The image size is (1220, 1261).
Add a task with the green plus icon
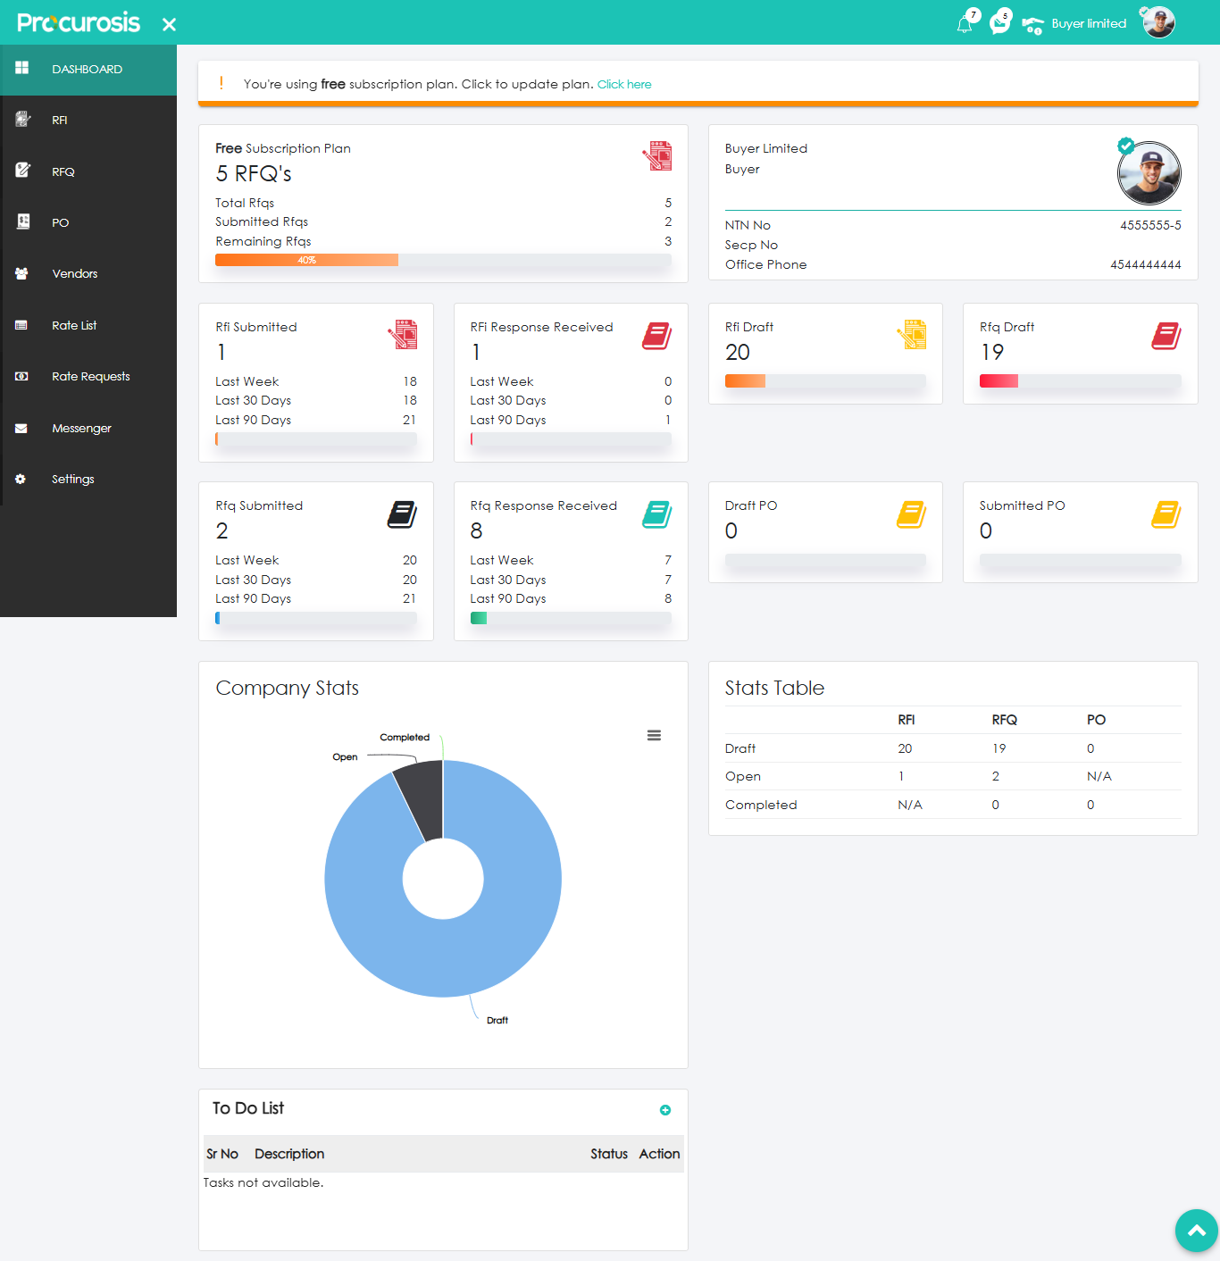[x=665, y=1110]
